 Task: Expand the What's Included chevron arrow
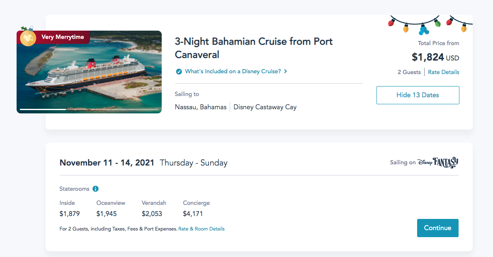(x=286, y=71)
